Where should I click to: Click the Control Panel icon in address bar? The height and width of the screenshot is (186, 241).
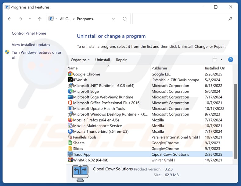pyautogui.click(x=51, y=19)
